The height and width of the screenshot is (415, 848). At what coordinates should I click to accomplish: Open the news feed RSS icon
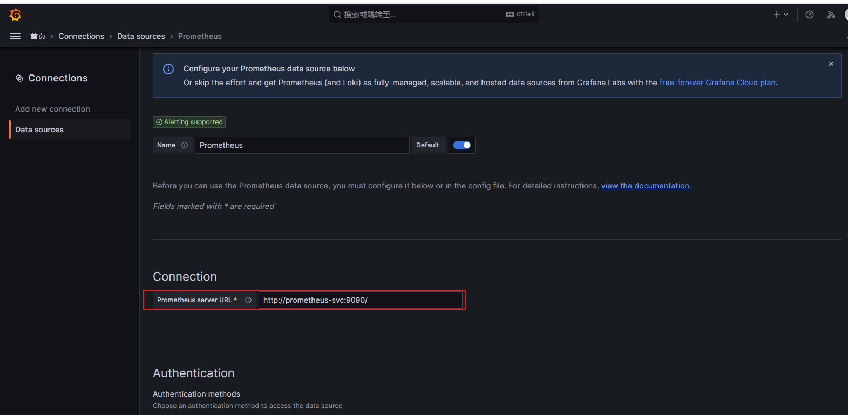[830, 15]
